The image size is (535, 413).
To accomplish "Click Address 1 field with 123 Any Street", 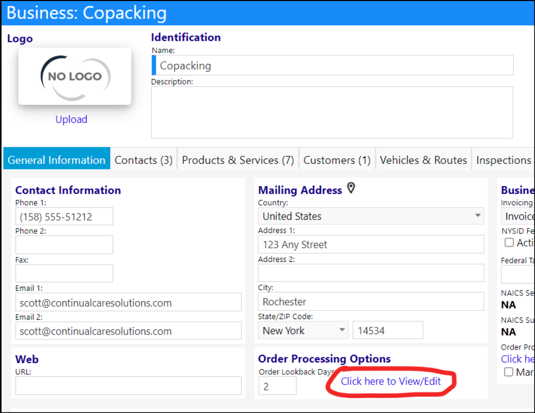I will point(371,244).
